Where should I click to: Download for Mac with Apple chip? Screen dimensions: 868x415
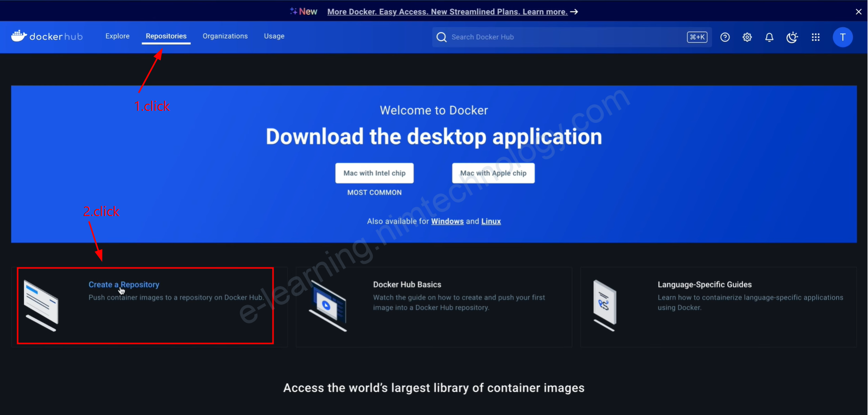[x=493, y=173]
